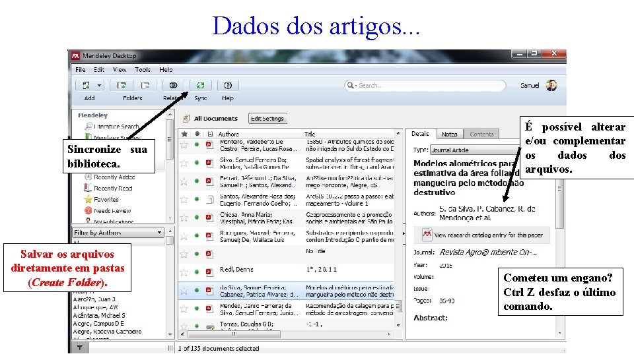Screen dimensions: 634x356
Task: Open the Edit menu
Action: point(99,69)
